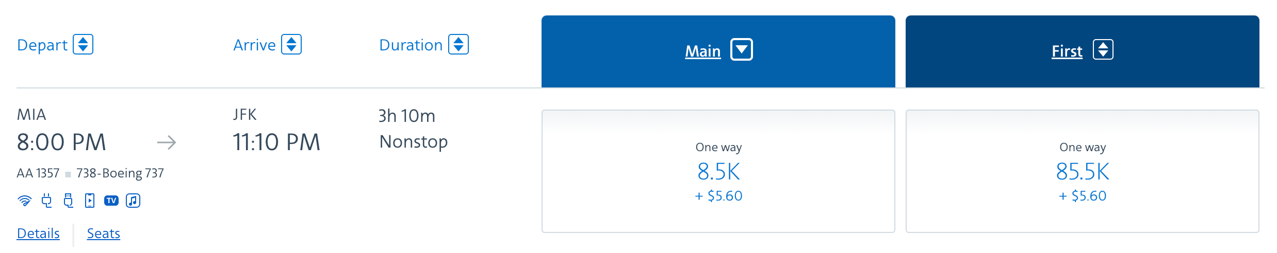Screen dimensions: 1277x253
Task: Click the Wi-Fi amenity icon
Action: (x=24, y=201)
